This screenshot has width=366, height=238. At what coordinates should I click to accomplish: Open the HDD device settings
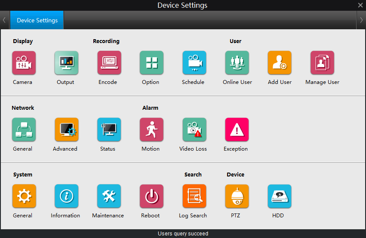pyautogui.click(x=280, y=196)
